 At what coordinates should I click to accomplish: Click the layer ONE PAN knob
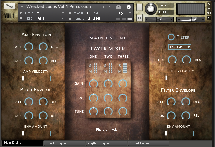pyautogui.click(x=94, y=98)
